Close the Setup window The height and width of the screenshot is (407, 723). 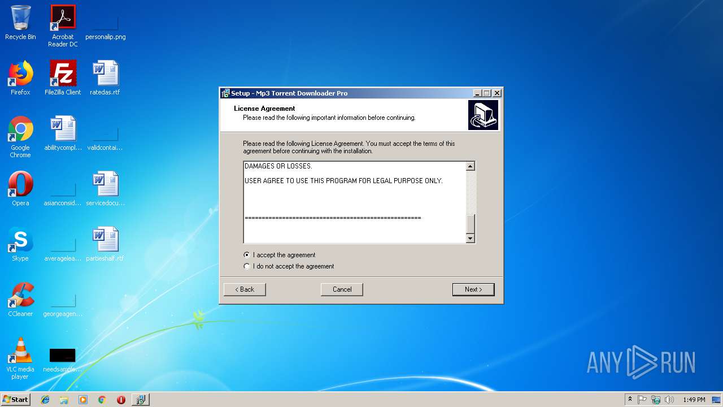click(496, 93)
